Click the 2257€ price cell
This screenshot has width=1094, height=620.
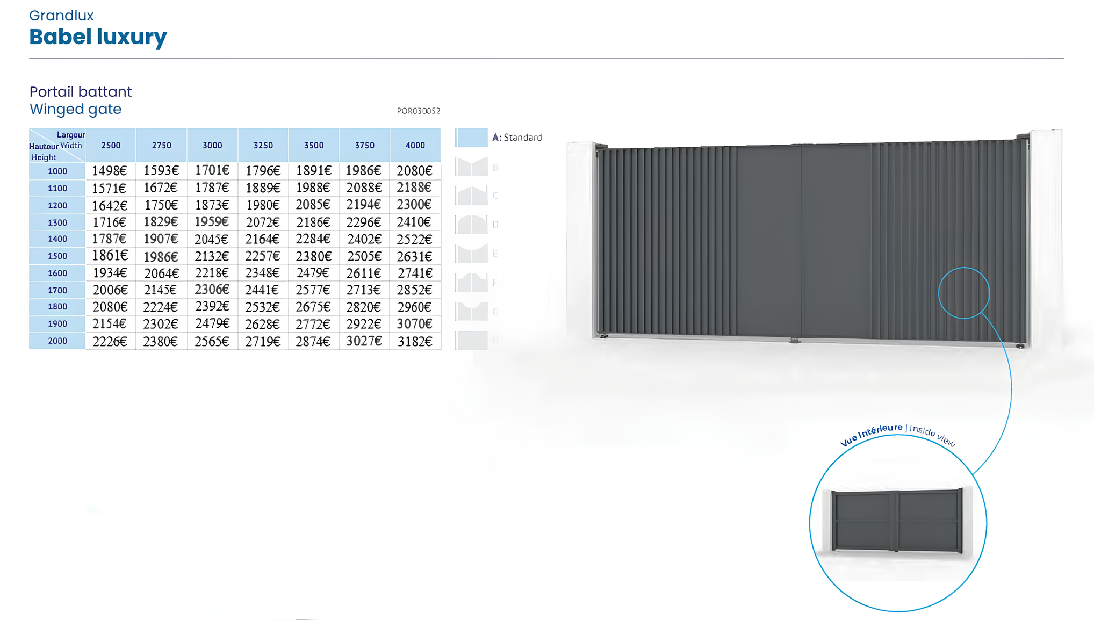click(263, 256)
